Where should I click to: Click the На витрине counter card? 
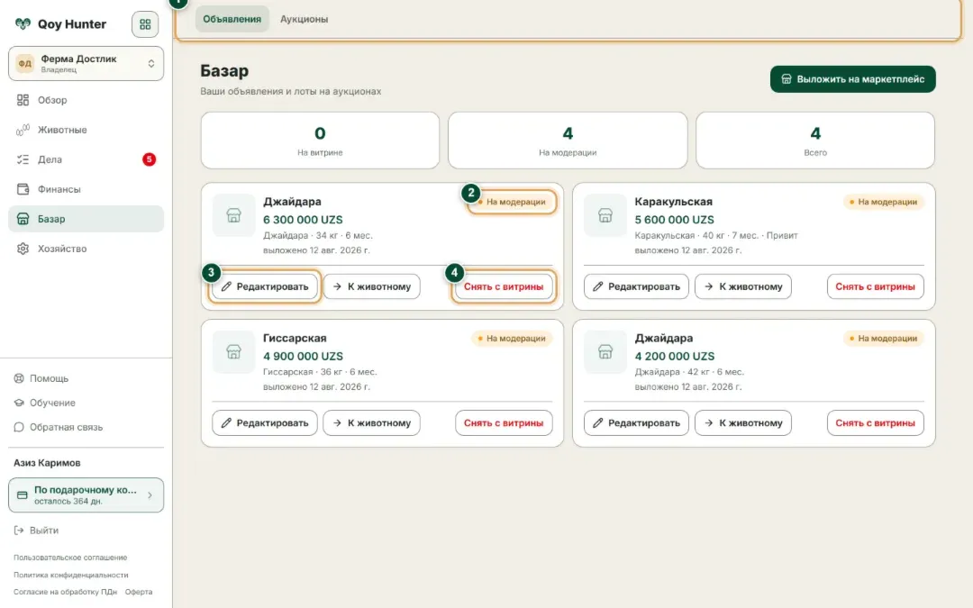tap(320, 141)
